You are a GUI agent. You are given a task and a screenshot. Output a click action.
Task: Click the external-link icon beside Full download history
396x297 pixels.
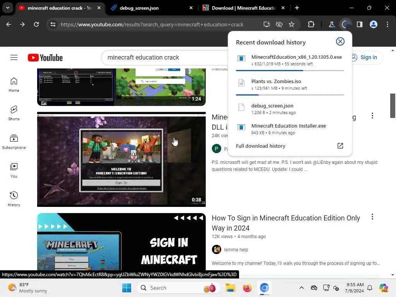(x=340, y=146)
